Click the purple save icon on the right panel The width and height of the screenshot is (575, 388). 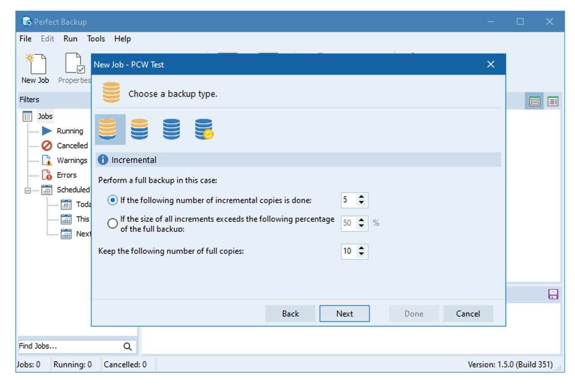[552, 294]
